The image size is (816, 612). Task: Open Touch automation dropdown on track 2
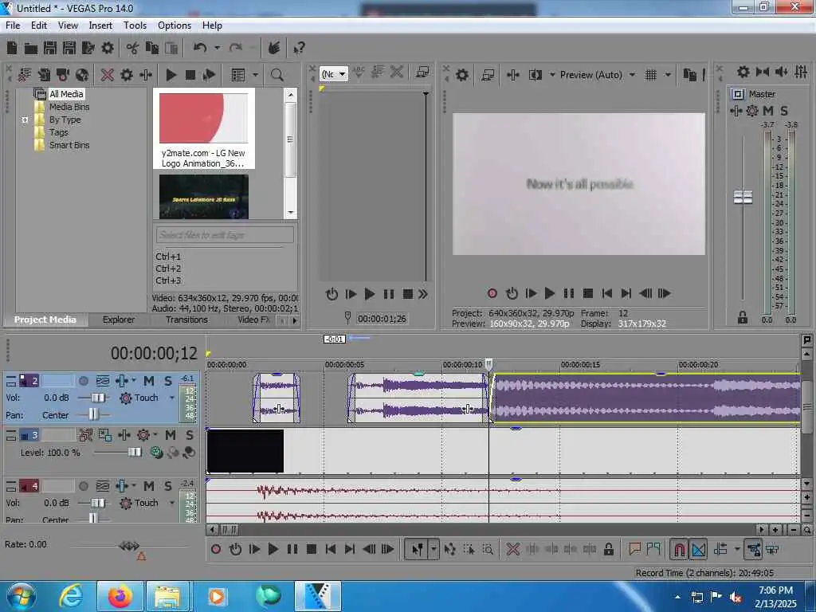pos(172,398)
